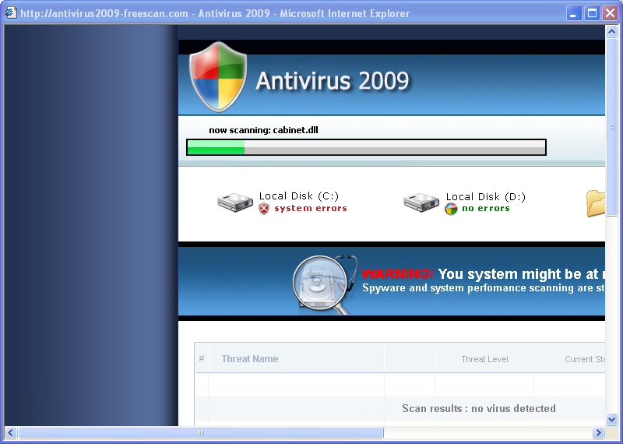Click the 'Local Disk (C:)' label
Screen dimensions: 623x444
pos(299,196)
